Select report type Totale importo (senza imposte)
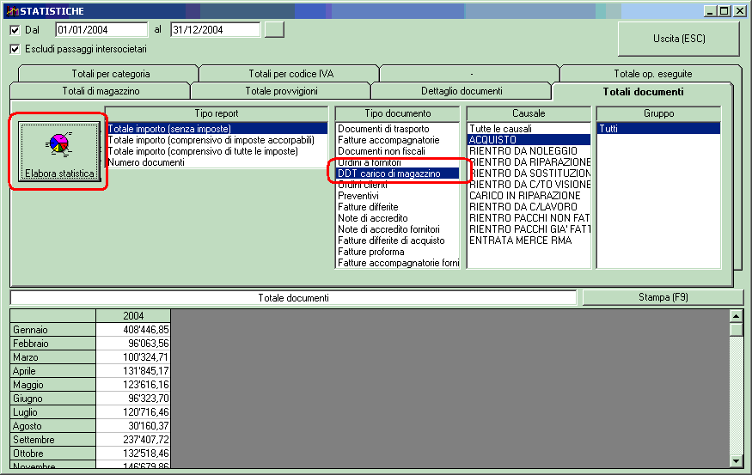This screenshot has width=752, height=475. [x=217, y=129]
